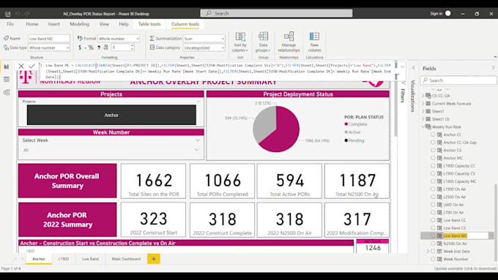Click Update available download link
Screen dimensions: 498x280
click(x=464, y=268)
